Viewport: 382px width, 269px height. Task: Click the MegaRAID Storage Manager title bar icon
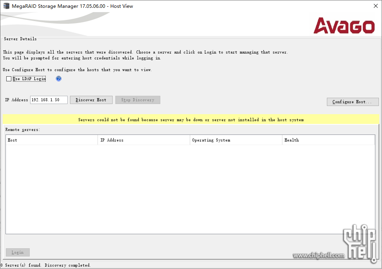coord(6,6)
